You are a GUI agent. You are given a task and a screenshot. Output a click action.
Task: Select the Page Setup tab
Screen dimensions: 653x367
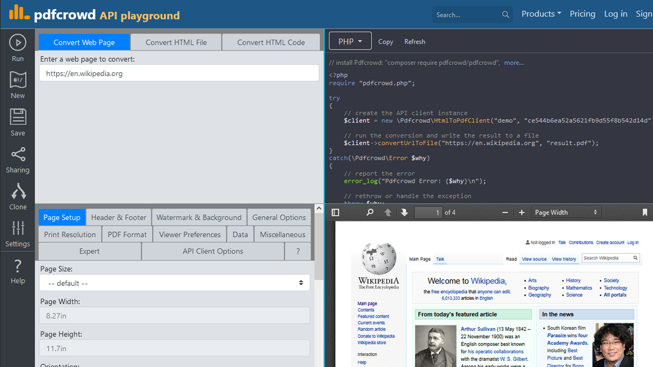point(62,217)
